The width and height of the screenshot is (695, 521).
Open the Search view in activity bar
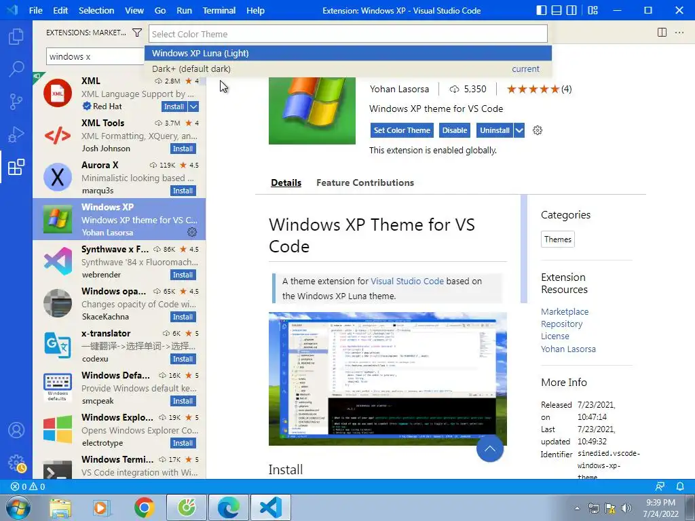pos(16,69)
